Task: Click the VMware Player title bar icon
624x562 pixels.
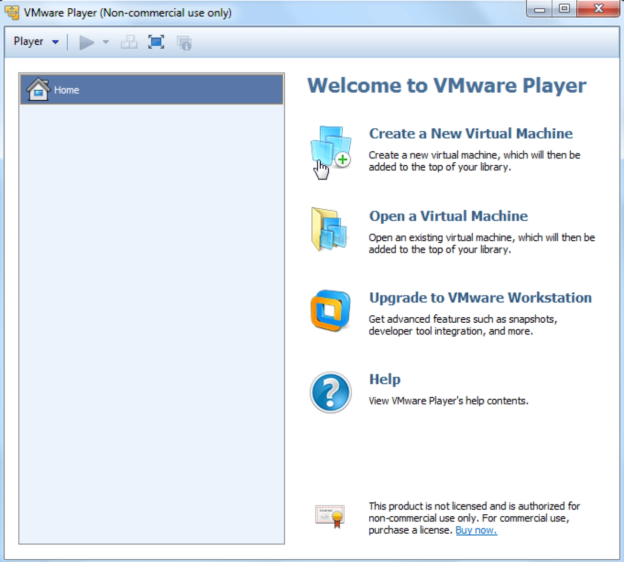Action: point(12,12)
